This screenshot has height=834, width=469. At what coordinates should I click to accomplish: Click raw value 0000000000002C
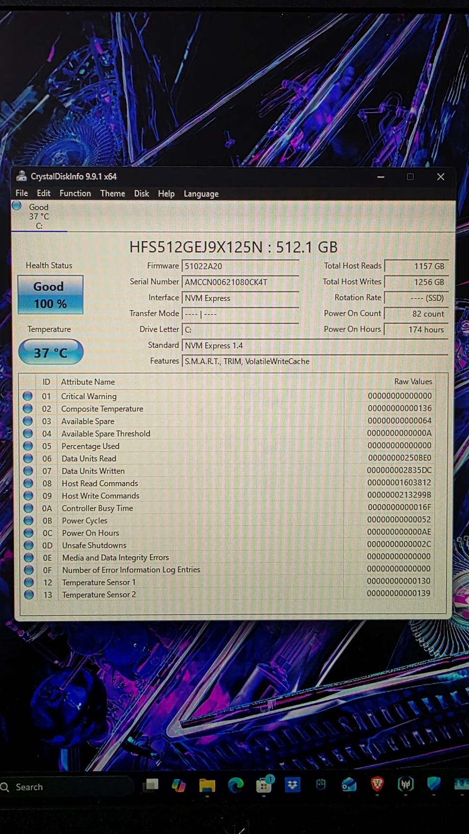[x=399, y=544]
